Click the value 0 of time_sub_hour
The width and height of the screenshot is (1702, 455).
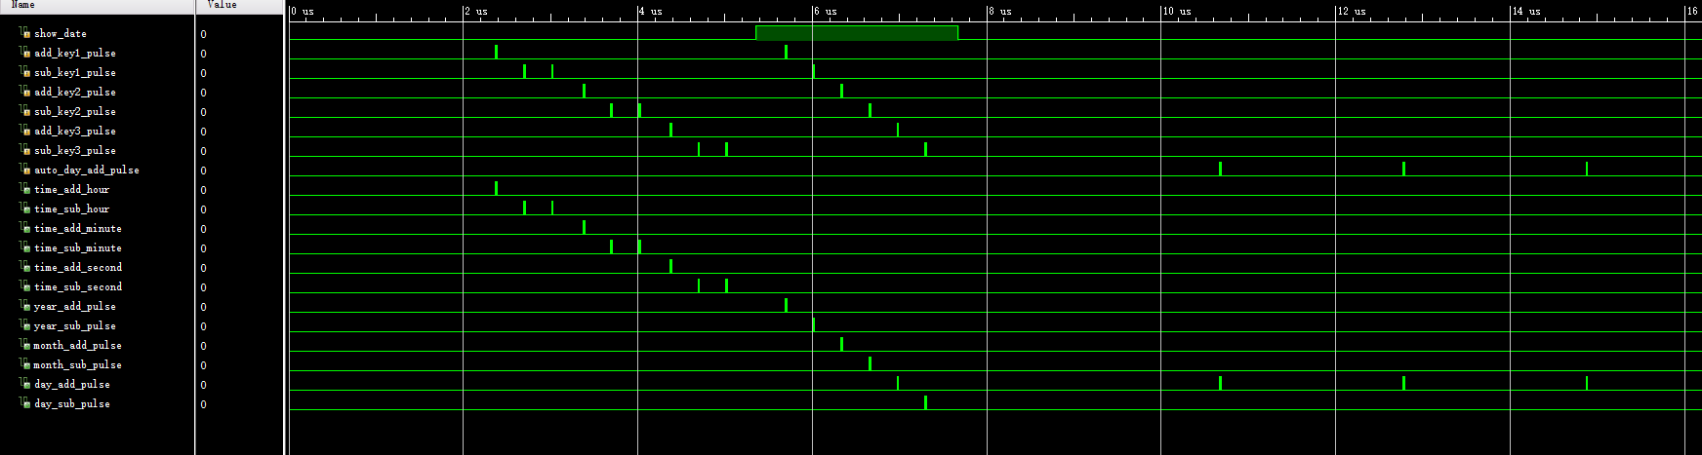click(x=203, y=209)
